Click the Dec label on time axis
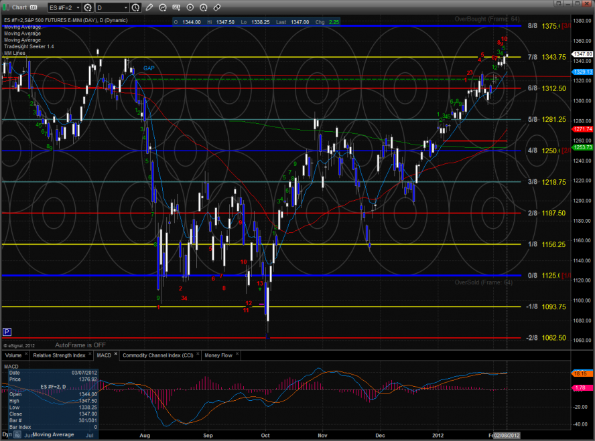 (380, 436)
